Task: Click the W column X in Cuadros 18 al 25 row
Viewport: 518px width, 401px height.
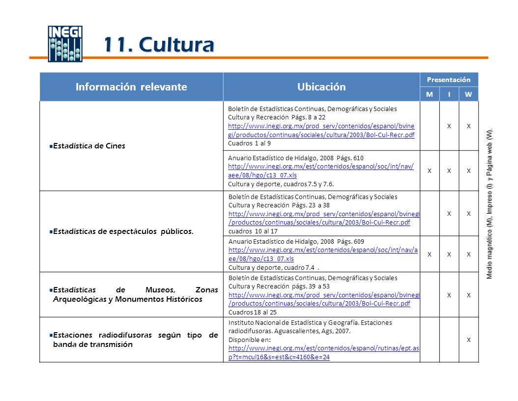Action: [468, 295]
